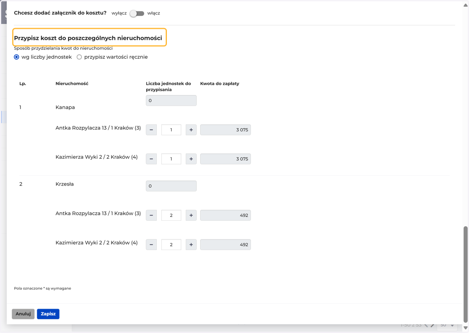469x333 pixels.
Task: Select the 'przypisz wartości ręcznie' radio option
Action: pos(79,57)
